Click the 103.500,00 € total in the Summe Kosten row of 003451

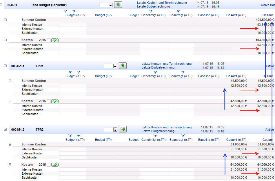[265, 20]
